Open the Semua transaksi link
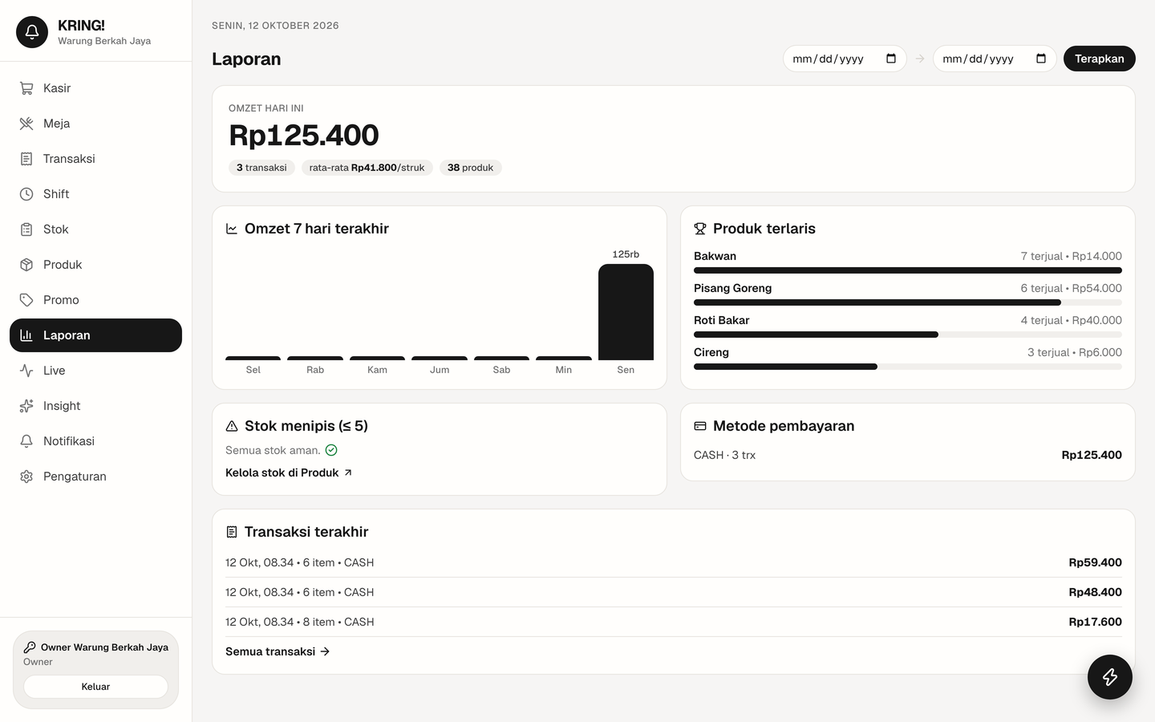 278,651
